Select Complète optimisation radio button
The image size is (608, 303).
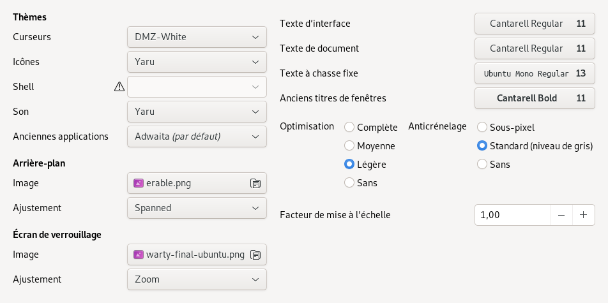tap(349, 128)
